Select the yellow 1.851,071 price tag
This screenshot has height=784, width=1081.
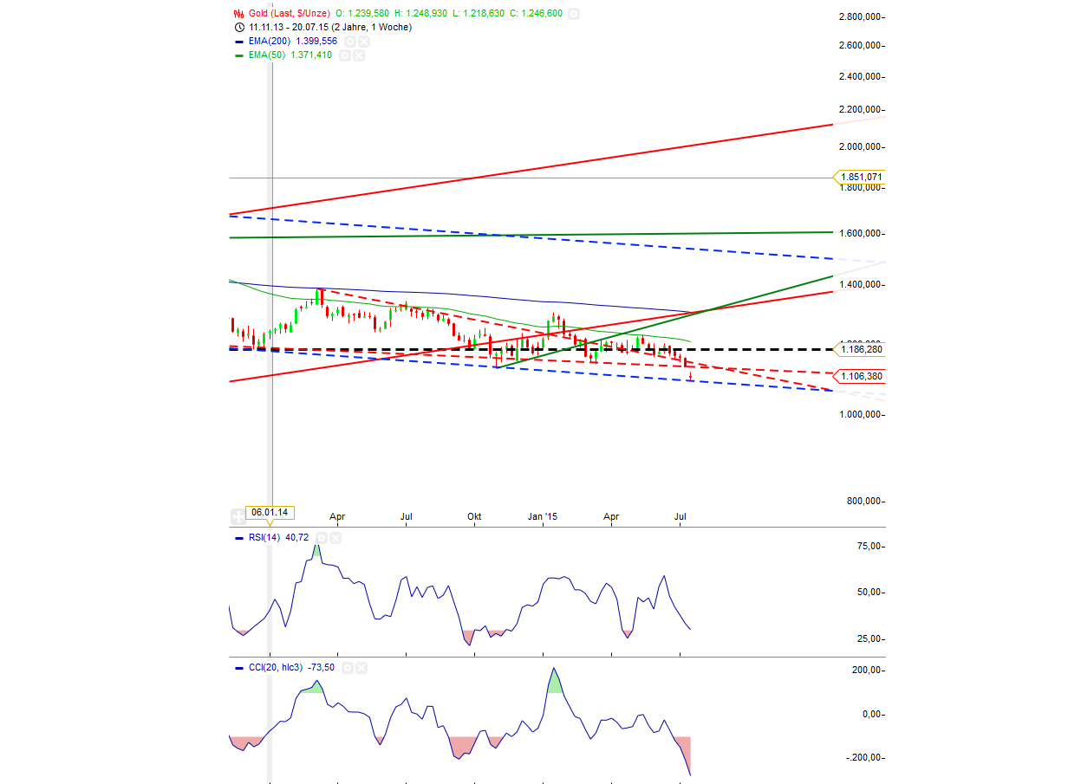859,178
